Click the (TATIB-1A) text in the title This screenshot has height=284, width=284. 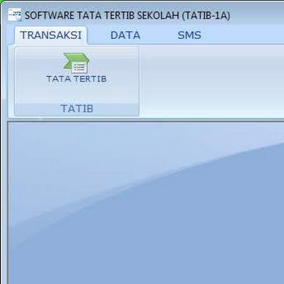[206, 16]
